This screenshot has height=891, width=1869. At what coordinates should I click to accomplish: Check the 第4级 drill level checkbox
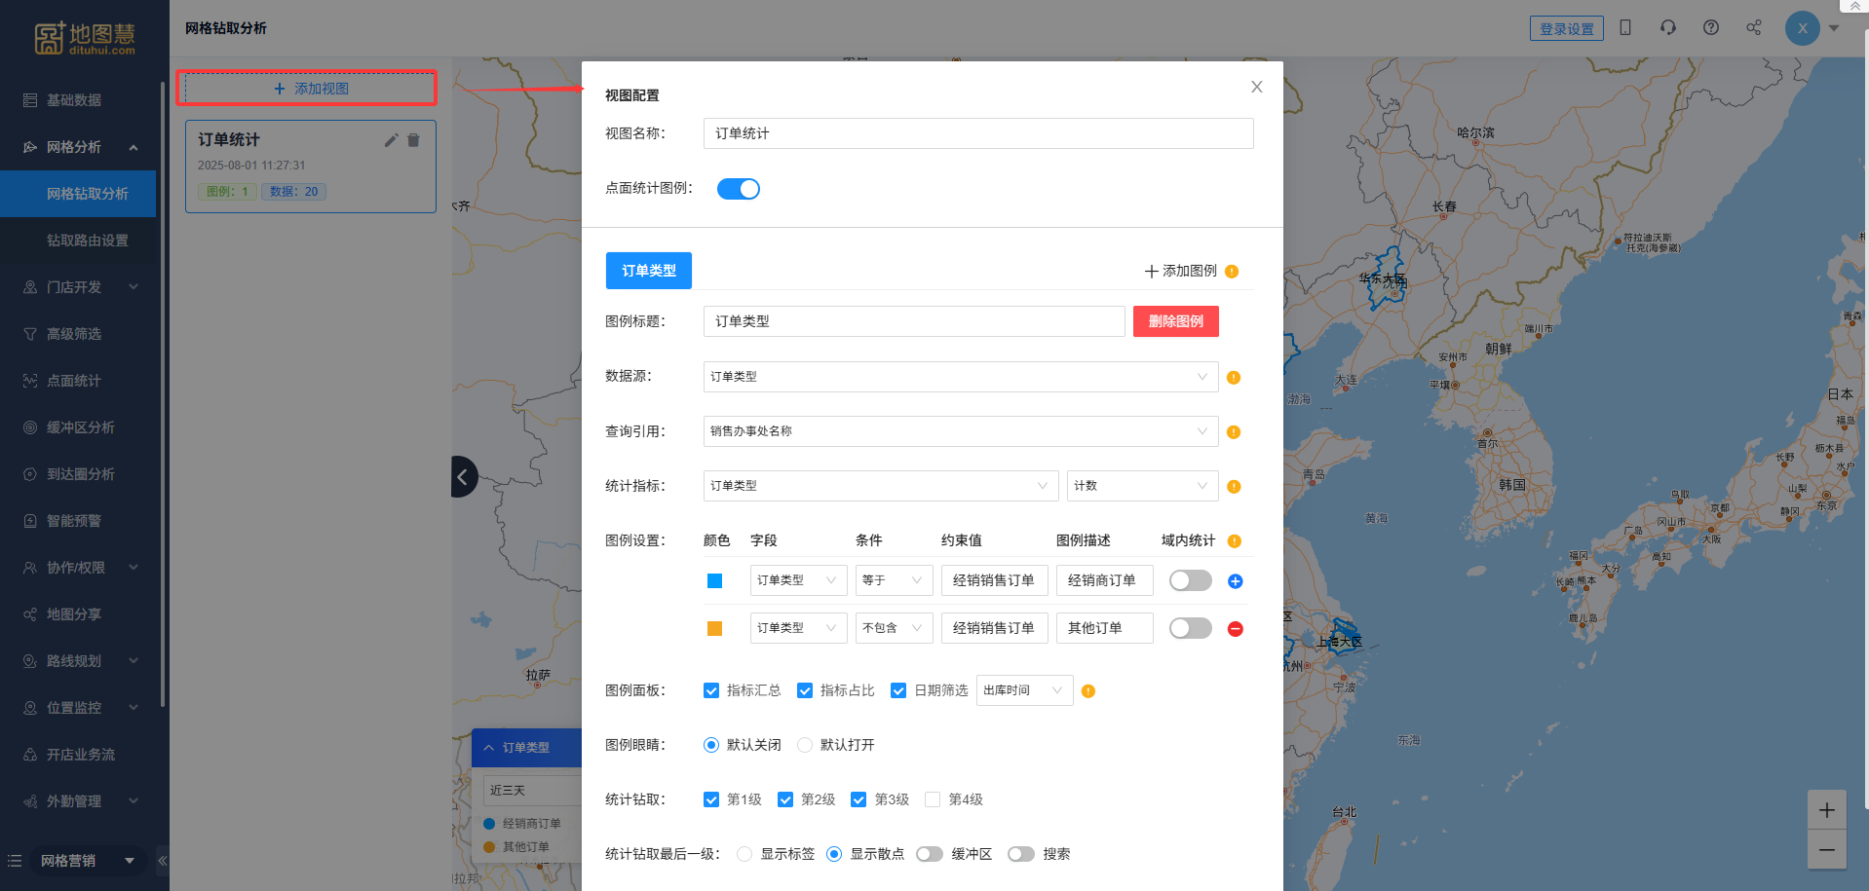point(933,799)
